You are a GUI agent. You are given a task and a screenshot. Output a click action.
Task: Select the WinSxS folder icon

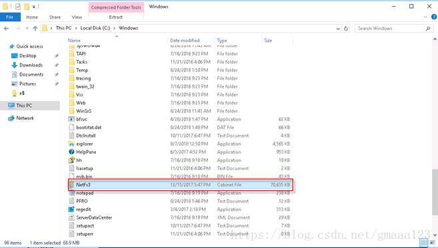tap(72, 111)
